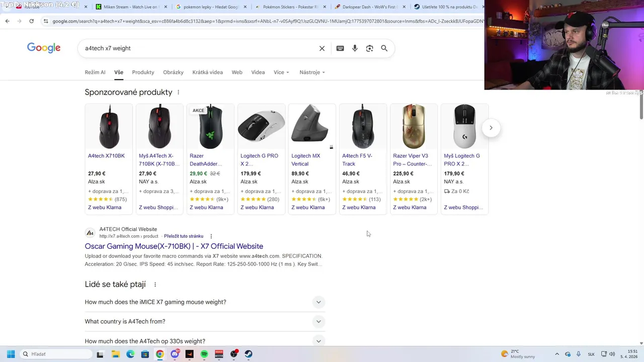
Task: Open weather widget showing 21°C
Action: (x=518, y=354)
